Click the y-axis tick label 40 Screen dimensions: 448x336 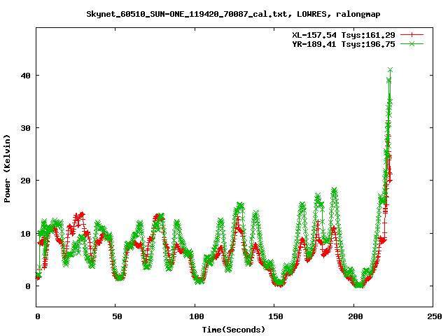coord(25,76)
